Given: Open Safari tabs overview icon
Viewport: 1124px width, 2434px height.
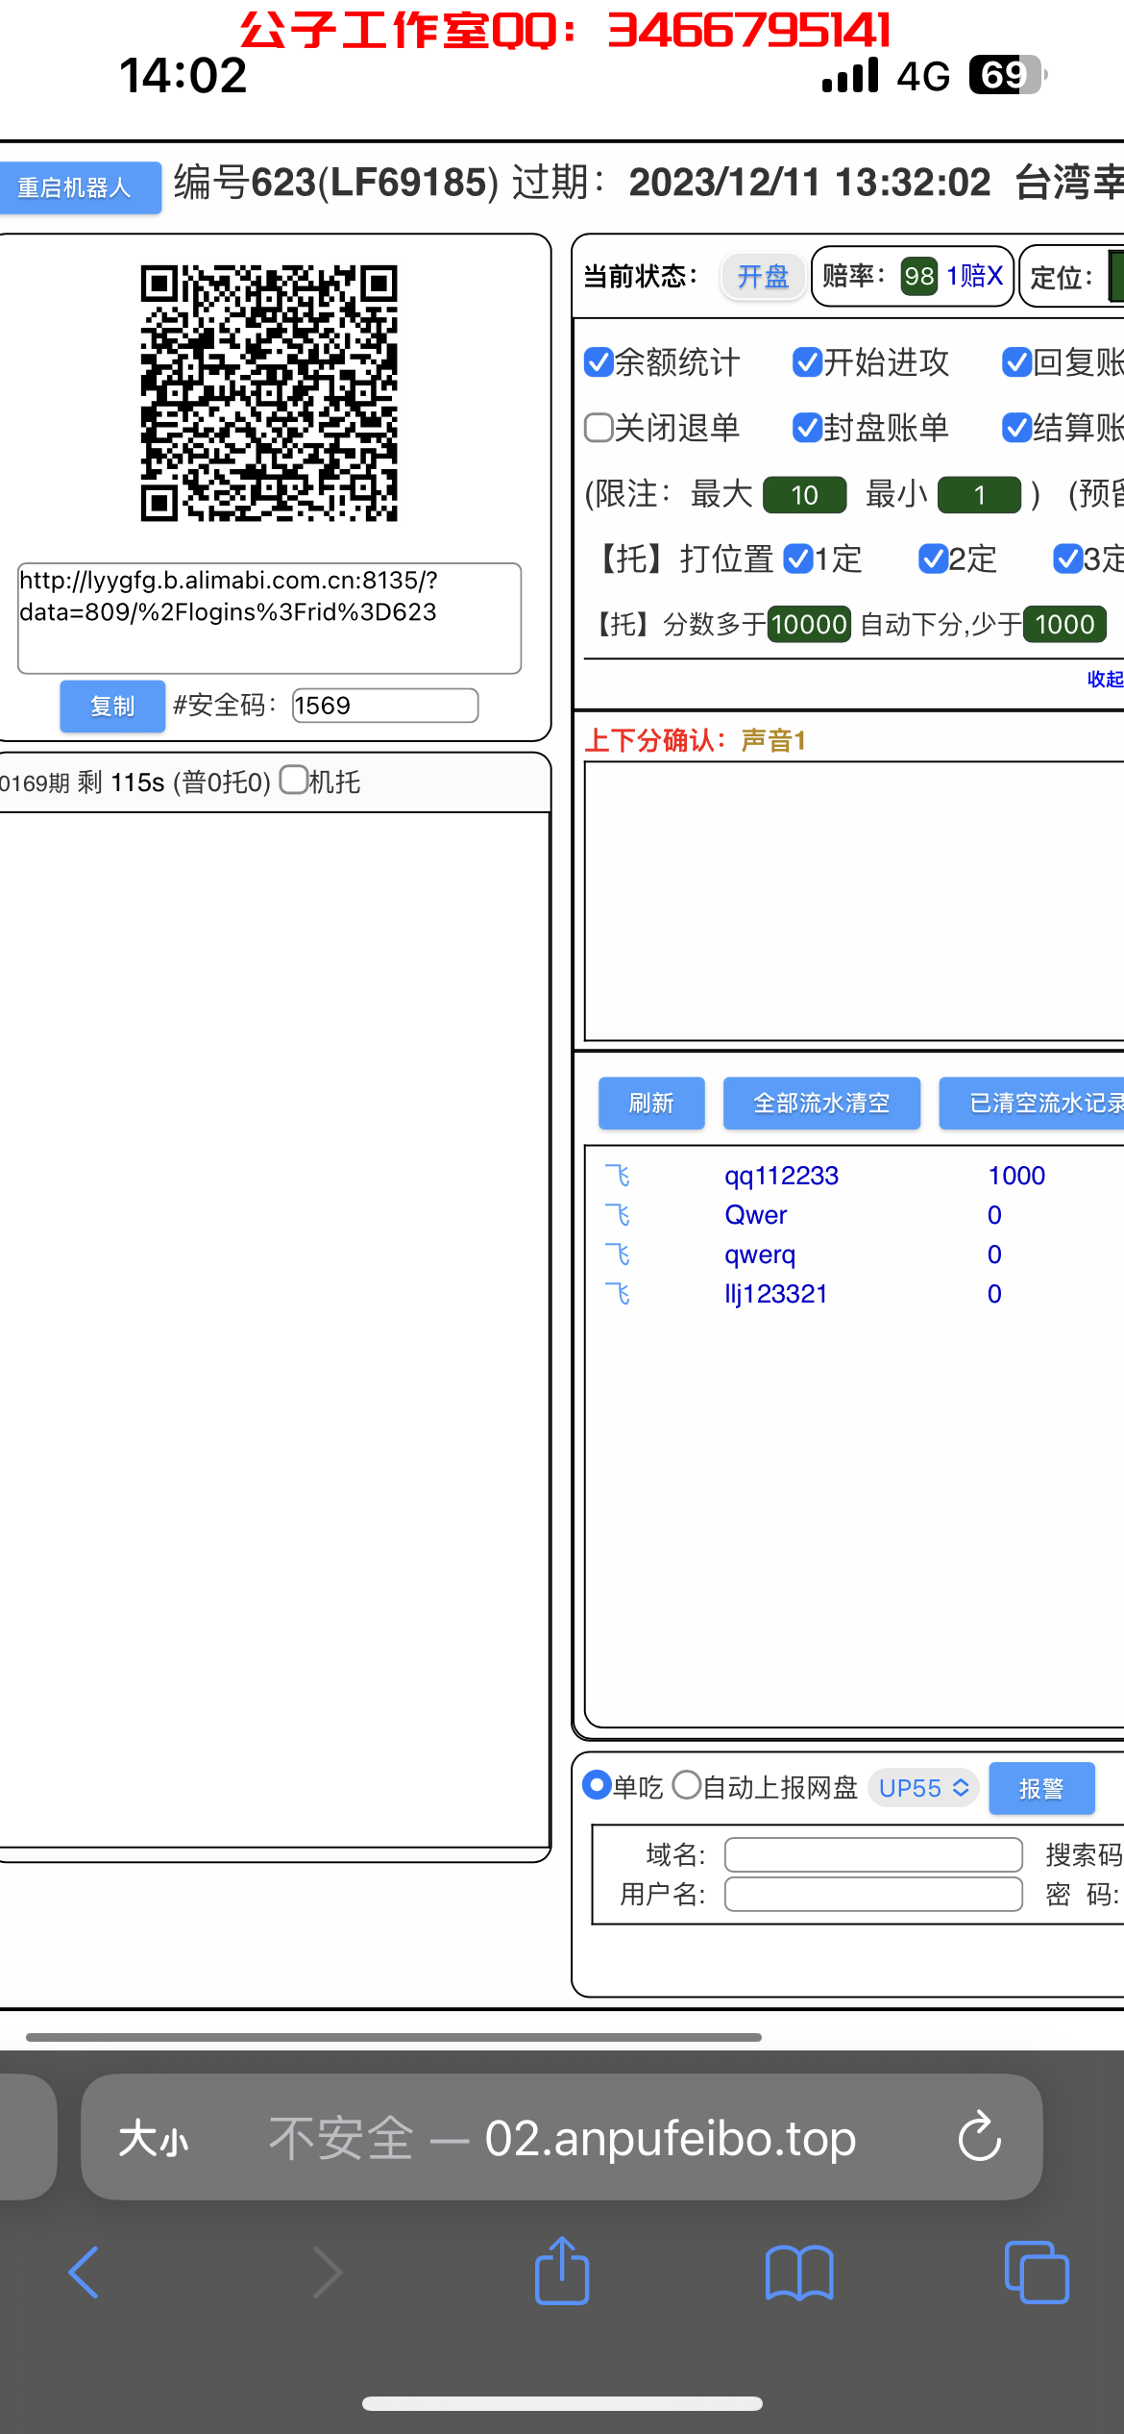Looking at the screenshot, I should click(x=1037, y=2273).
